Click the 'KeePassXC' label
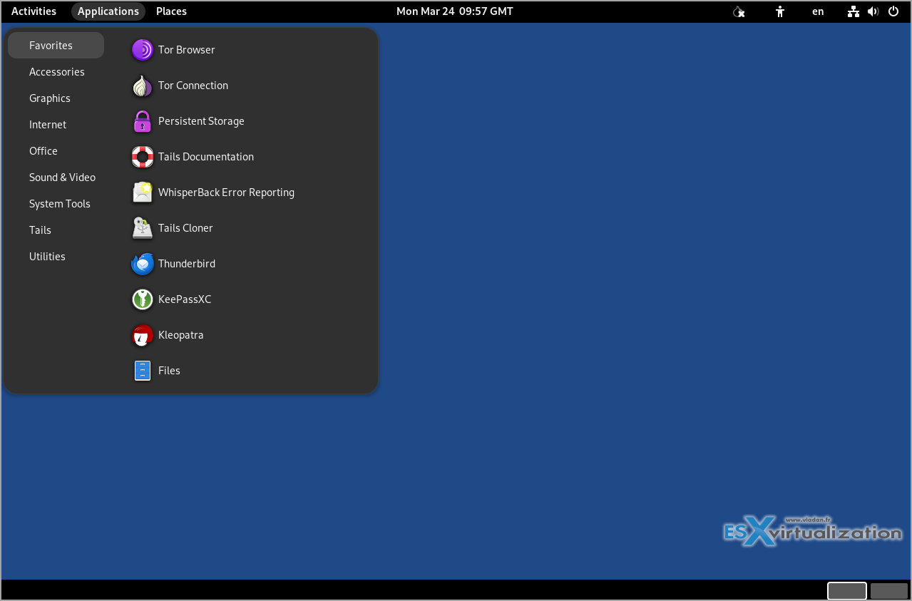Screen dimensions: 912x601 (x=185, y=299)
